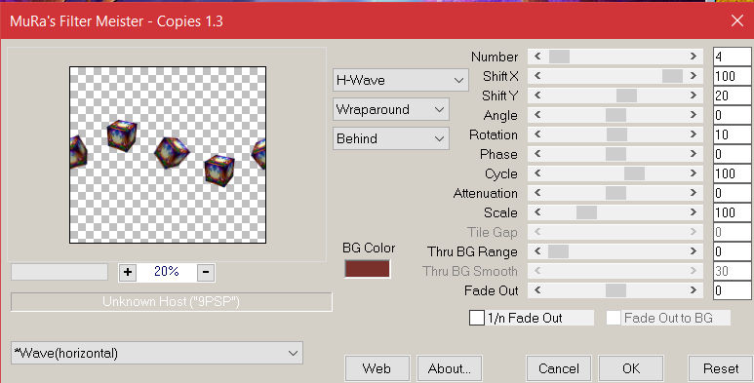Zoom in preview with plus button

(128, 272)
